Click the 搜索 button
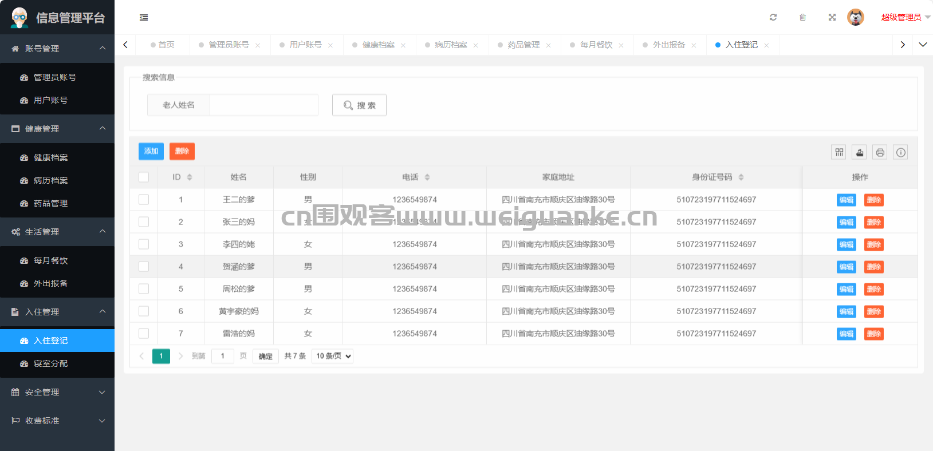 tap(359, 105)
